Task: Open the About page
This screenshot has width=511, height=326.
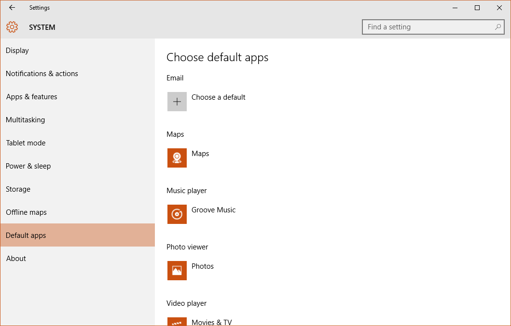Action: 78,258
